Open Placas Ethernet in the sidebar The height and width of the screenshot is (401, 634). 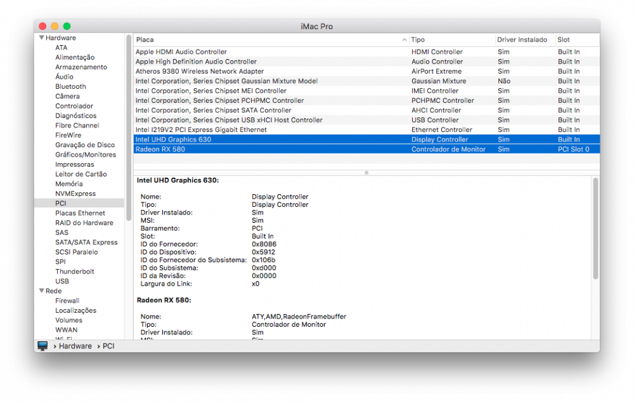pyautogui.click(x=80, y=213)
